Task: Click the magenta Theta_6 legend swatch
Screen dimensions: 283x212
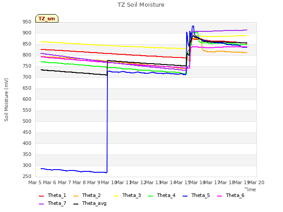Action: tap(219, 196)
